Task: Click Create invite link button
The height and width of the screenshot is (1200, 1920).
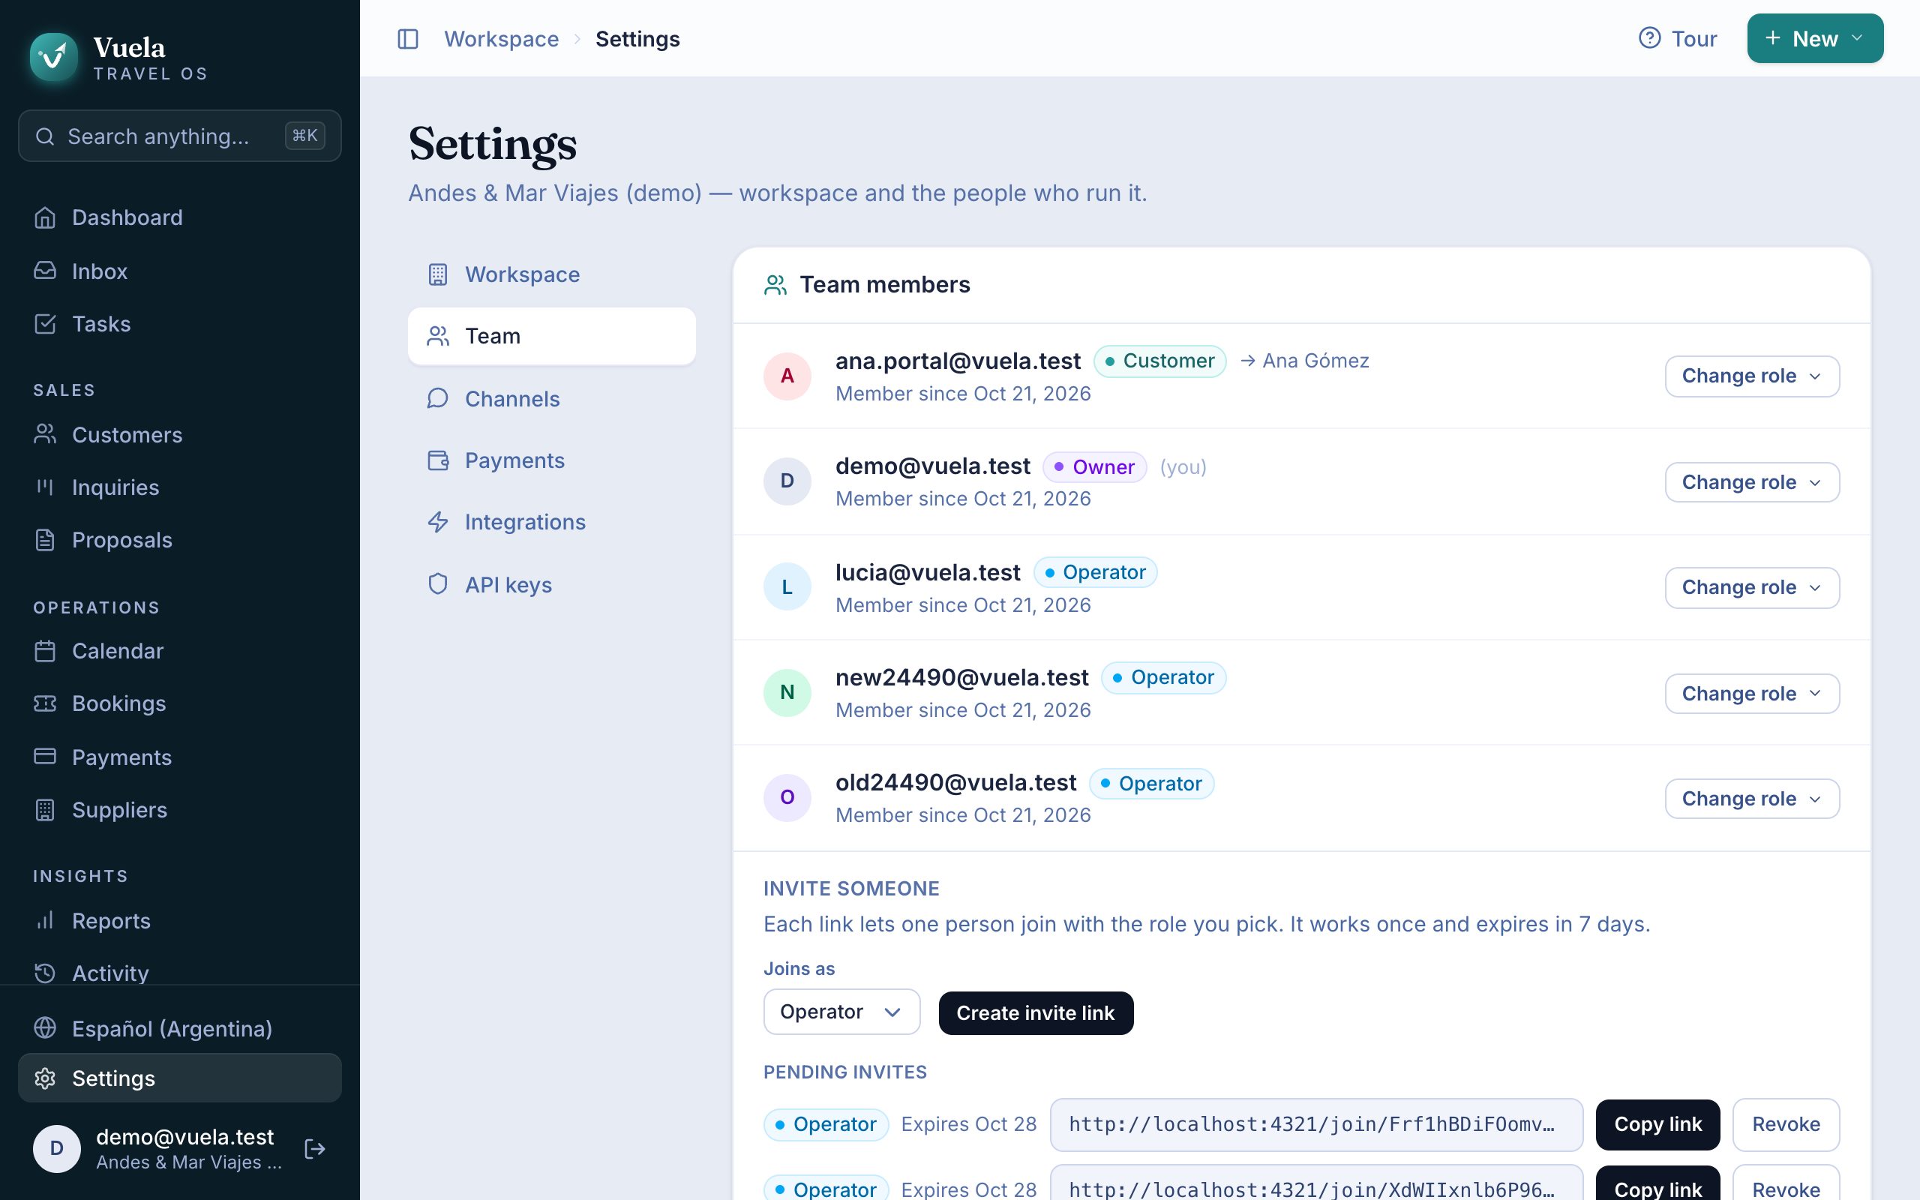Action: tap(1036, 1013)
